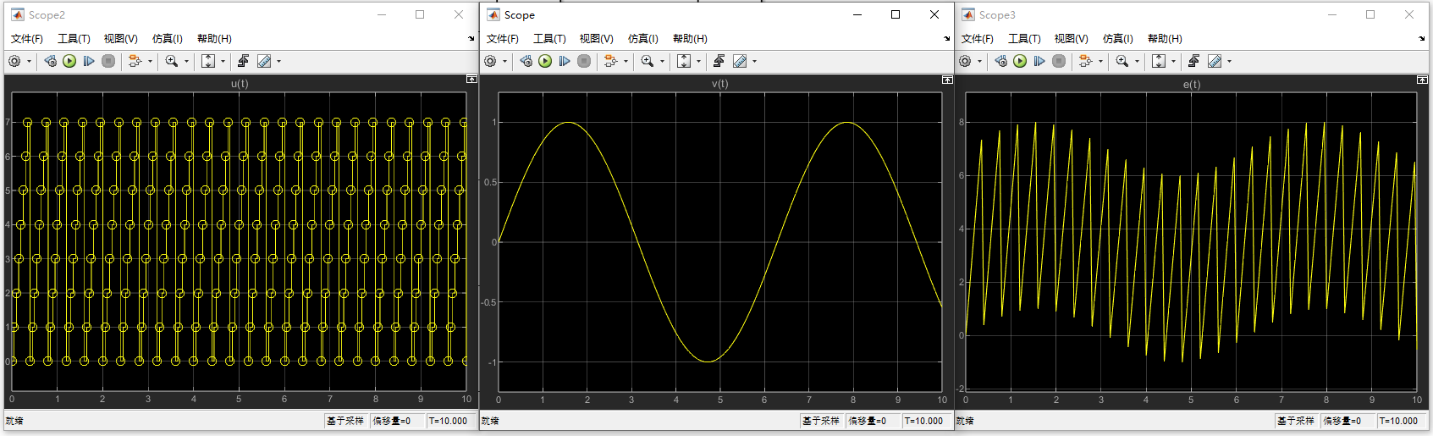Click the Stop button in Scope2 toolbar
The width and height of the screenshot is (1433, 436).
(108, 61)
